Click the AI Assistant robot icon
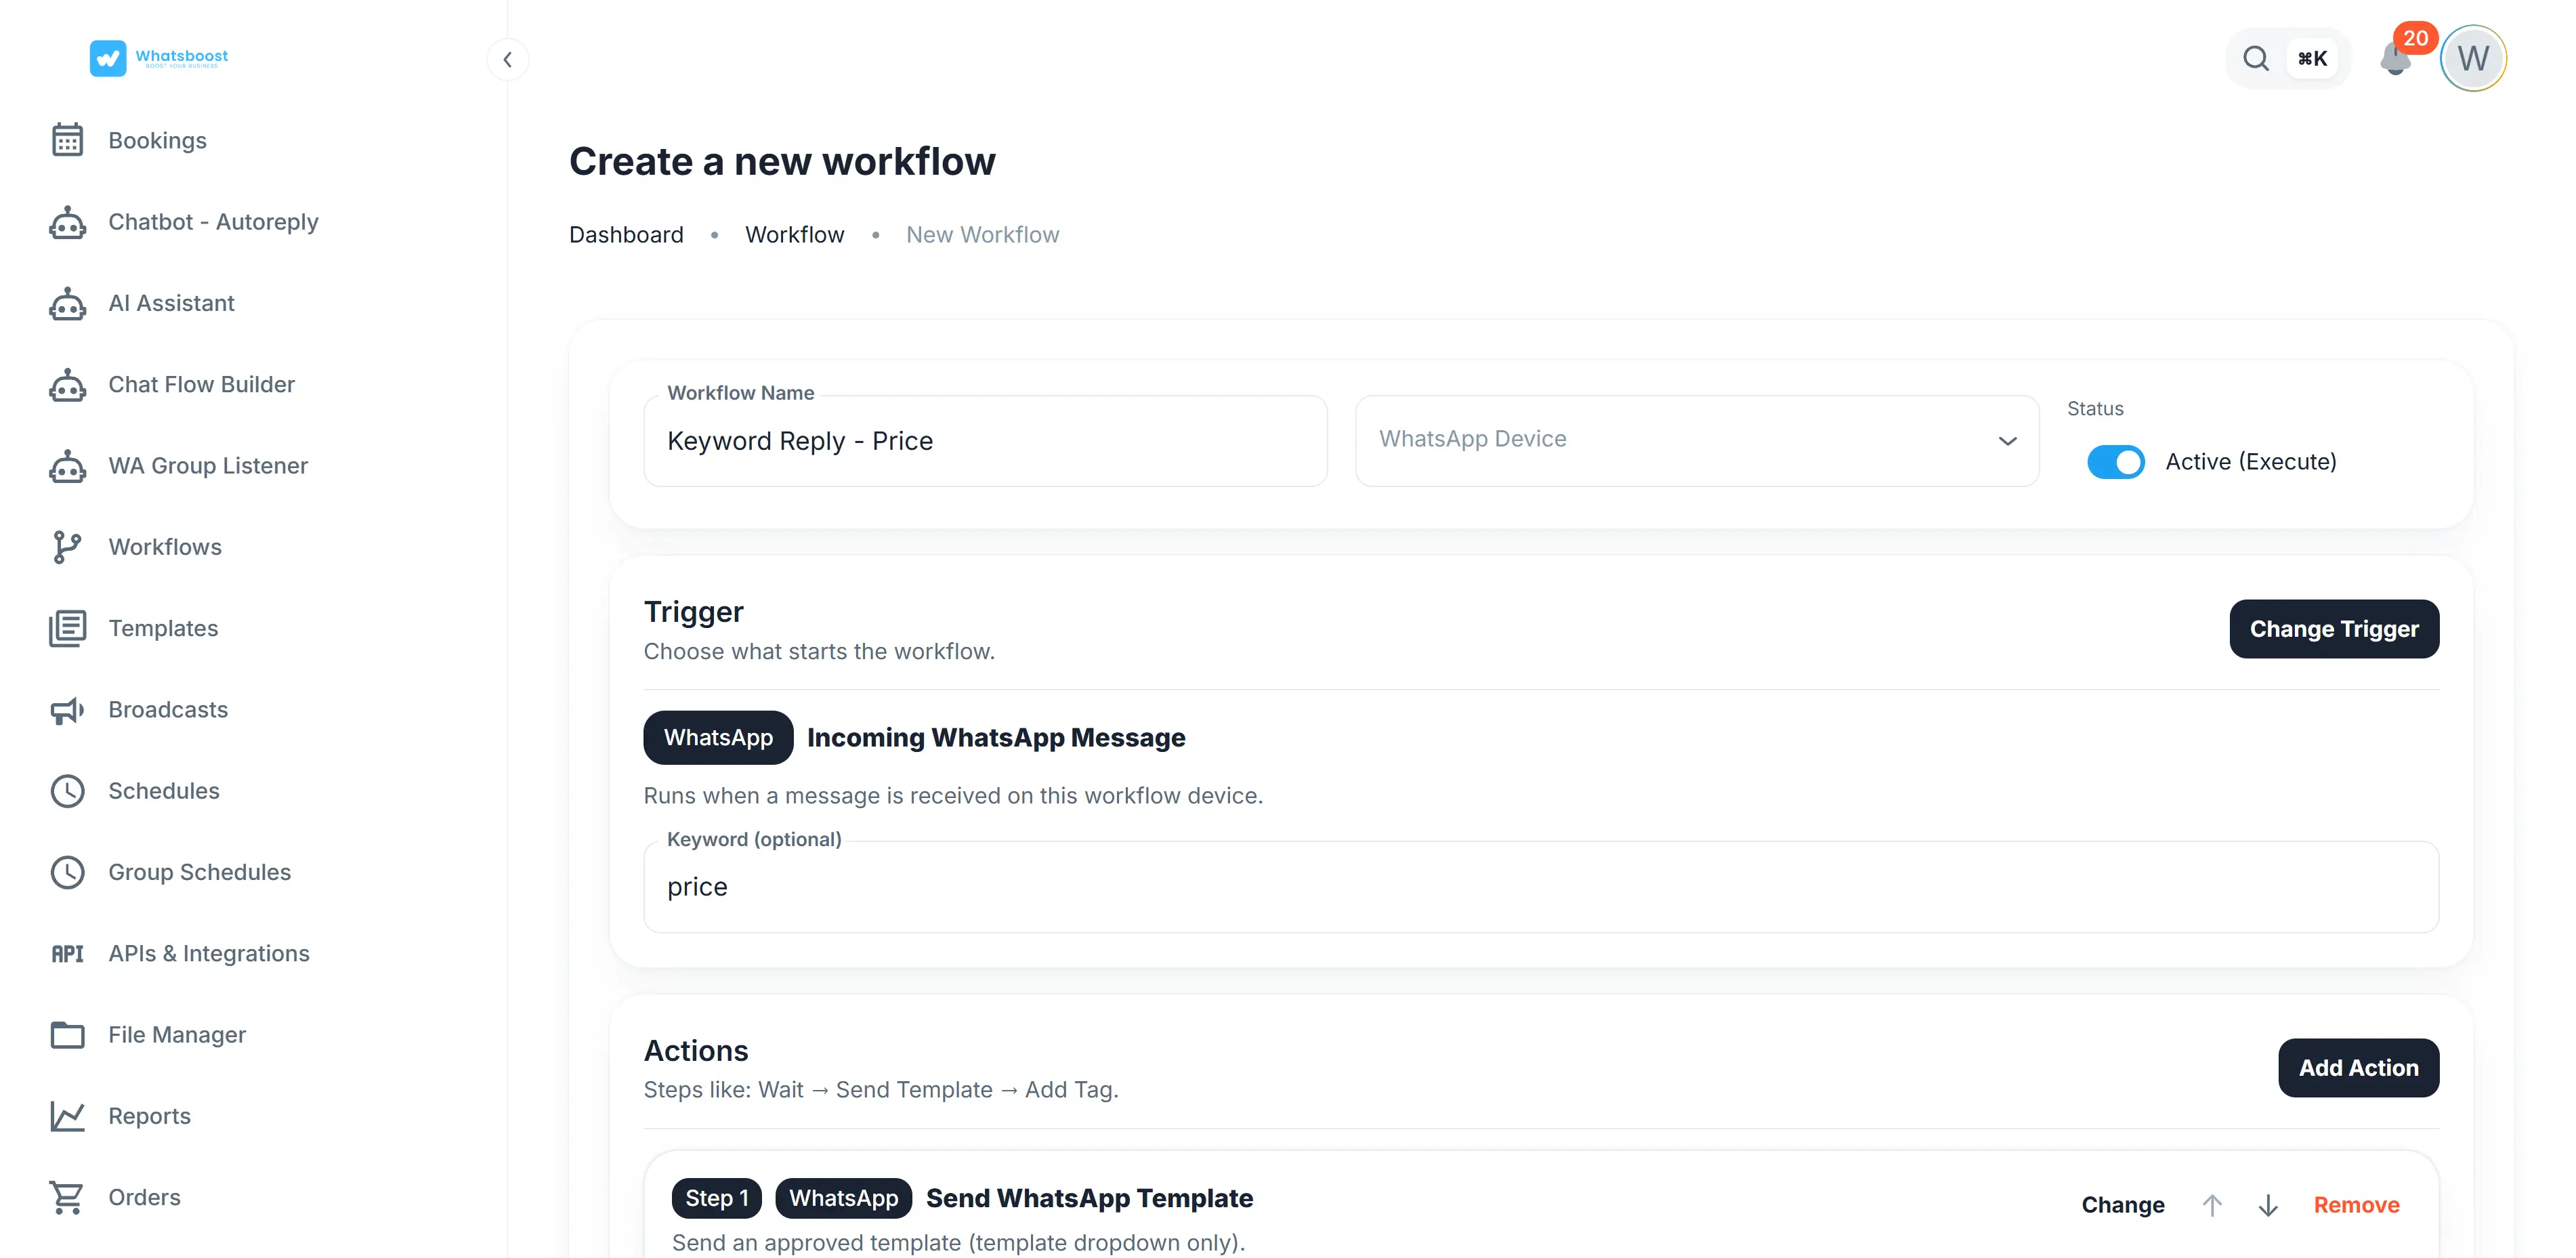The image size is (2576, 1258). point(67,303)
